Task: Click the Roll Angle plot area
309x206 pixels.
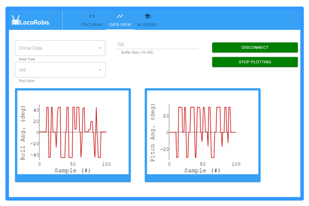Action: click(73, 132)
